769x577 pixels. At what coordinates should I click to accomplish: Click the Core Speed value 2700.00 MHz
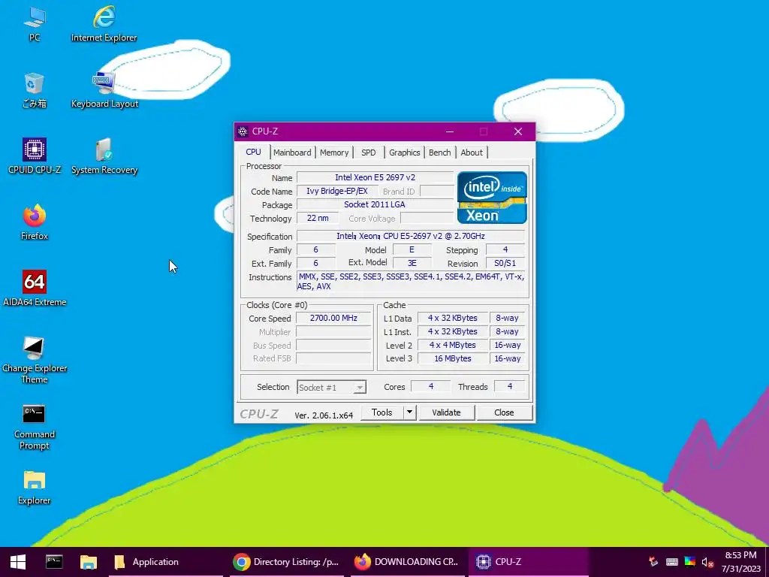(333, 318)
